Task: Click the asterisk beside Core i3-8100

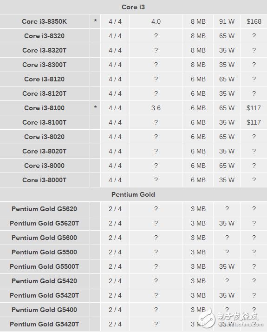Action: click(95, 107)
